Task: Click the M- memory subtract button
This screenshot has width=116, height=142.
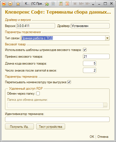Action: [88, 4]
